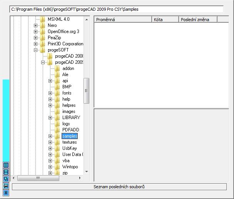
Task: Collapse the progeSOFT folder
Action: [35, 50]
